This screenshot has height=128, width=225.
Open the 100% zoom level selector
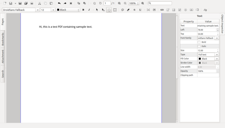click(x=134, y=3)
